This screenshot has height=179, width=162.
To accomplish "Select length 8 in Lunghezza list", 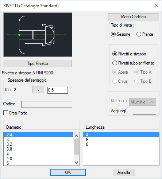I will tap(121, 144).
